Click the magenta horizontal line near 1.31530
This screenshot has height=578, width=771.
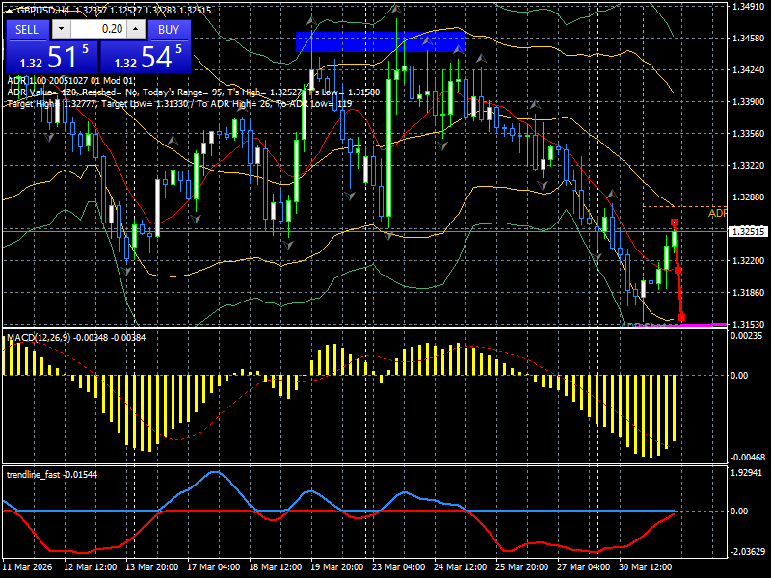704,324
